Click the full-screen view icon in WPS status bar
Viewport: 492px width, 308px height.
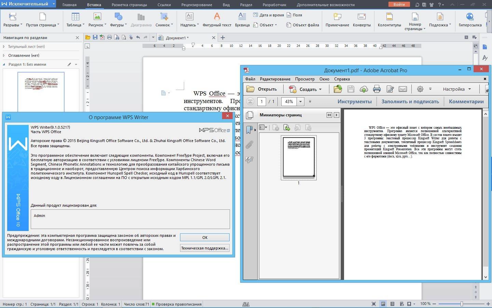point(374,304)
